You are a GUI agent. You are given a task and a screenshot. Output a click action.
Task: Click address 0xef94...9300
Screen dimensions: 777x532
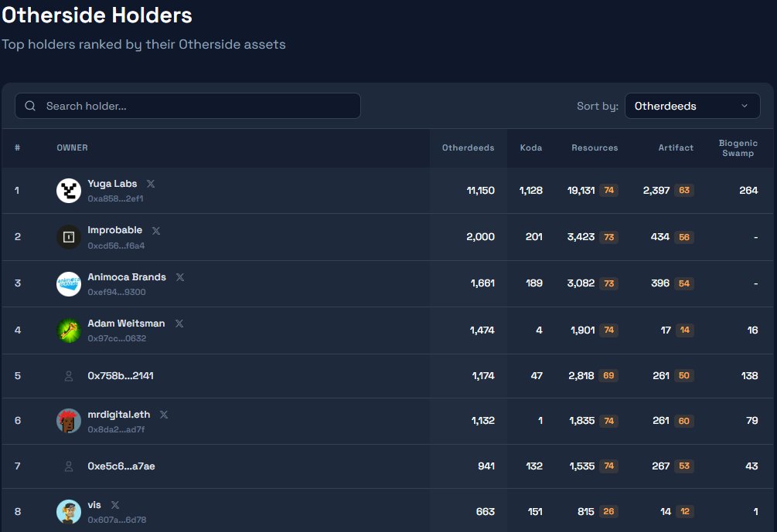click(117, 292)
